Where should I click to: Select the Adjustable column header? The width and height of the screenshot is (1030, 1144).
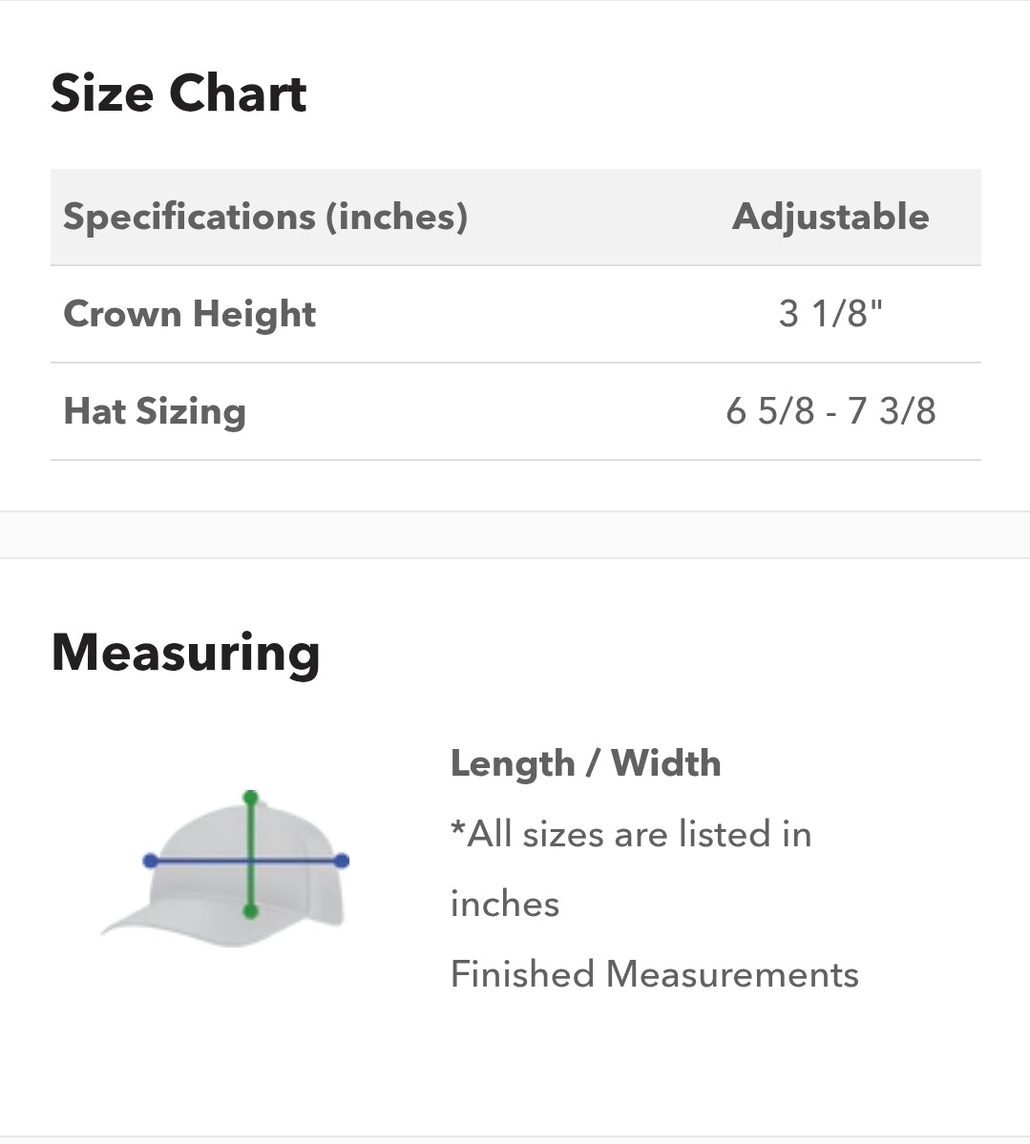(830, 217)
